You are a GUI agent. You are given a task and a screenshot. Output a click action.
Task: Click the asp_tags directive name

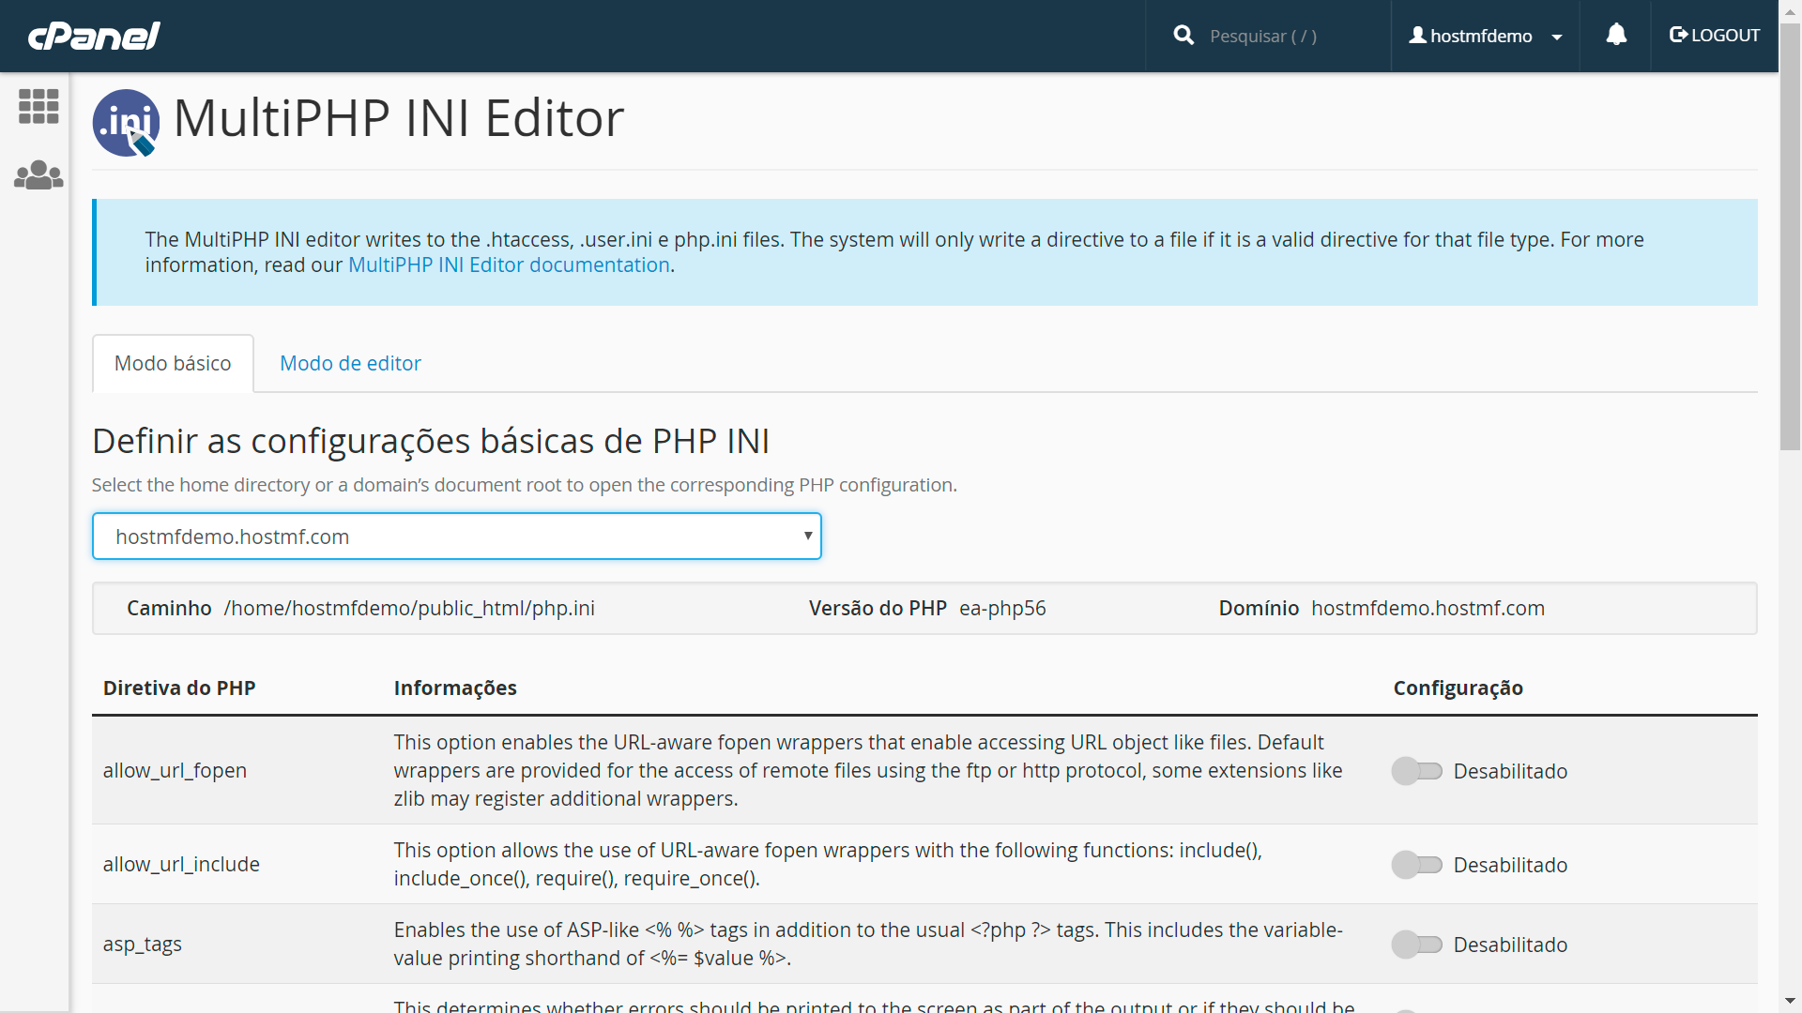pos(143,945)
